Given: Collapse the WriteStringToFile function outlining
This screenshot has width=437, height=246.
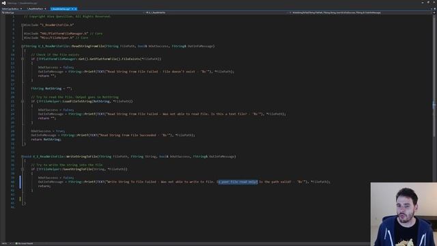Looking at the screenshot, I should click(x=23, y=156).
